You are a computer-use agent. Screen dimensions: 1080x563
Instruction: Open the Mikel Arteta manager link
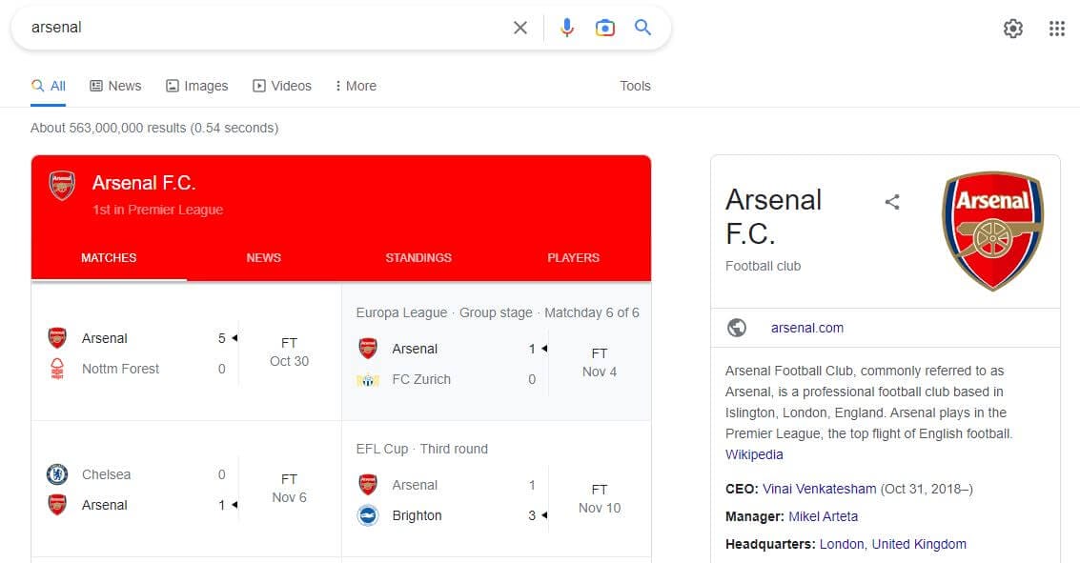click(x=823, y=516)
